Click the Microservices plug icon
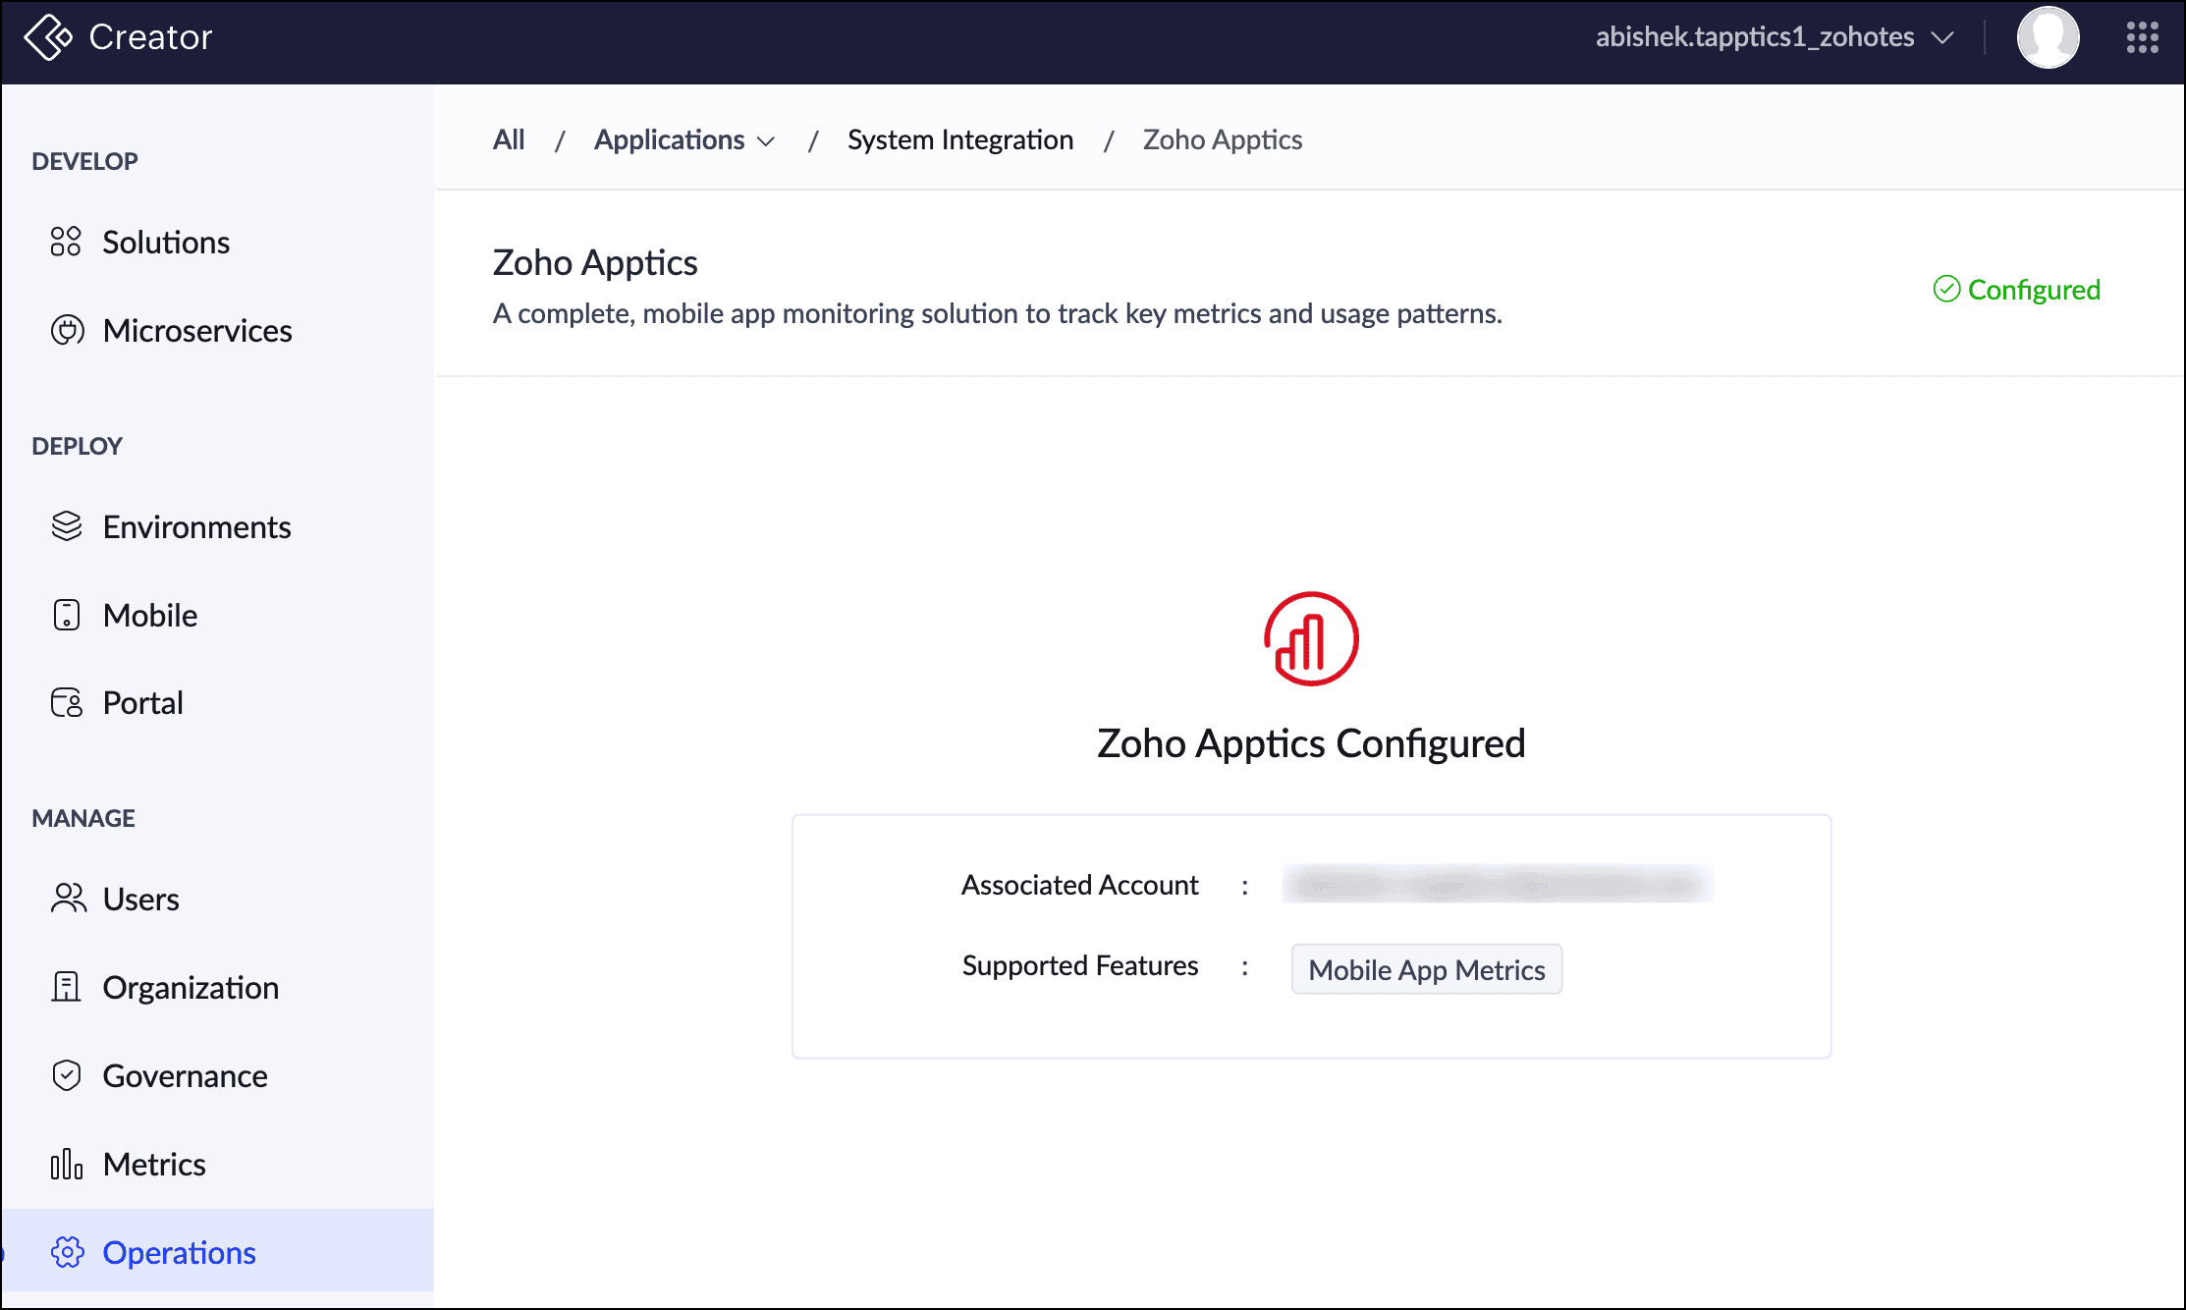Viewport: 2186px width, 1310px height. click(67, 330)
